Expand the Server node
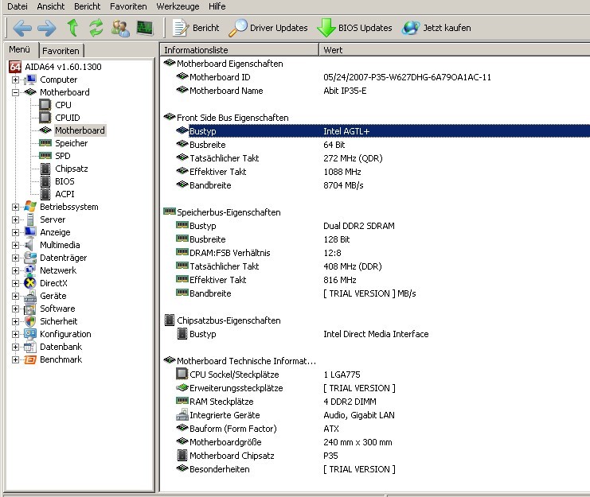Image resolution: width=590 pixels, height=497 pixels. pos(15,219)
